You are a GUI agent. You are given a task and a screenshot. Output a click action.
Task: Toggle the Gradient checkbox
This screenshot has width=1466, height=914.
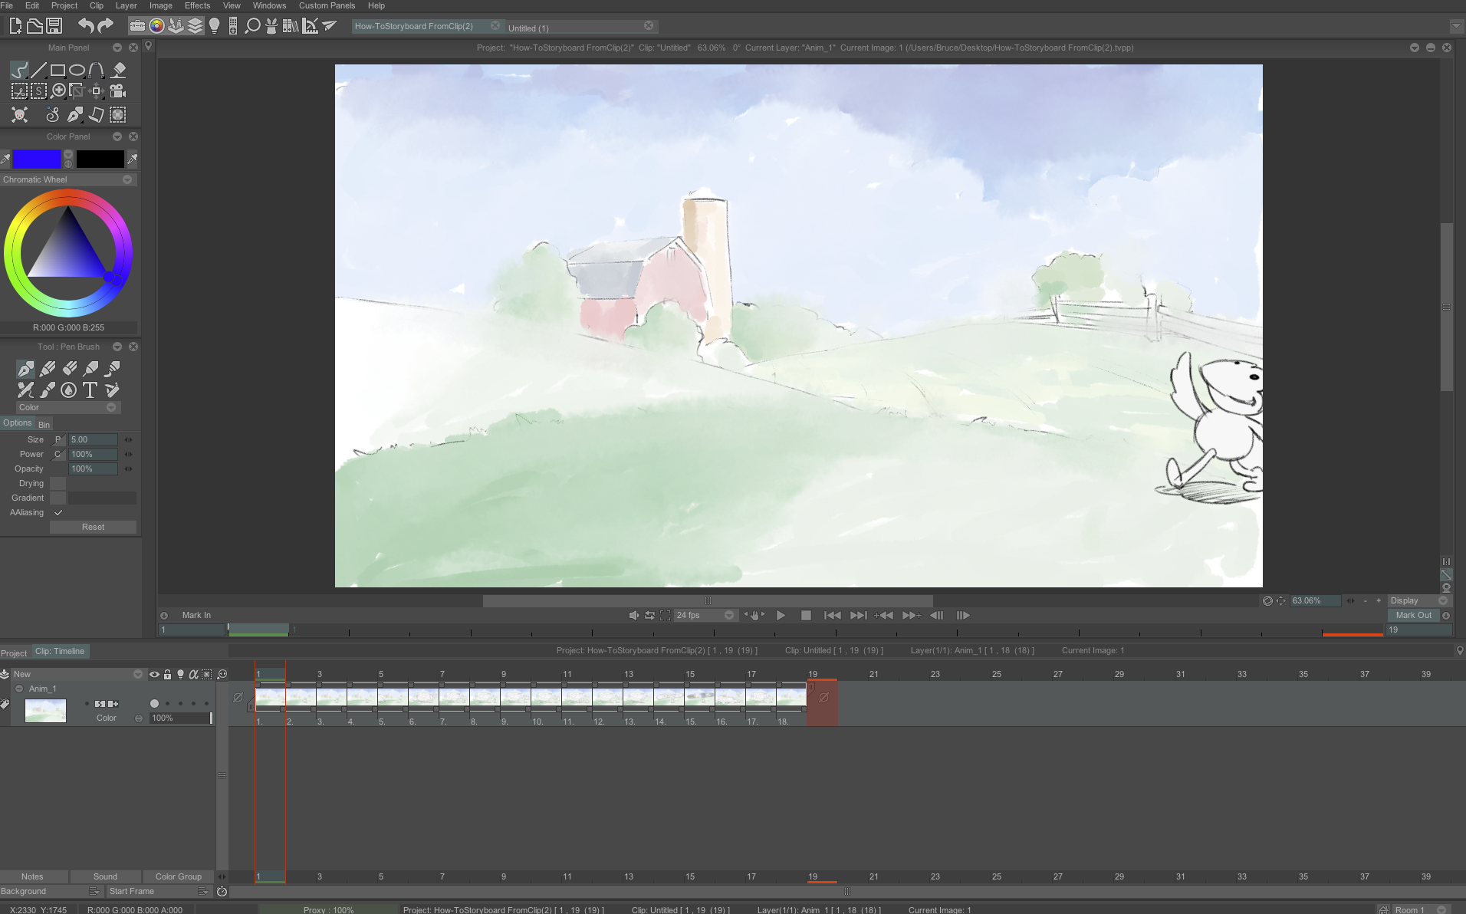58,498
